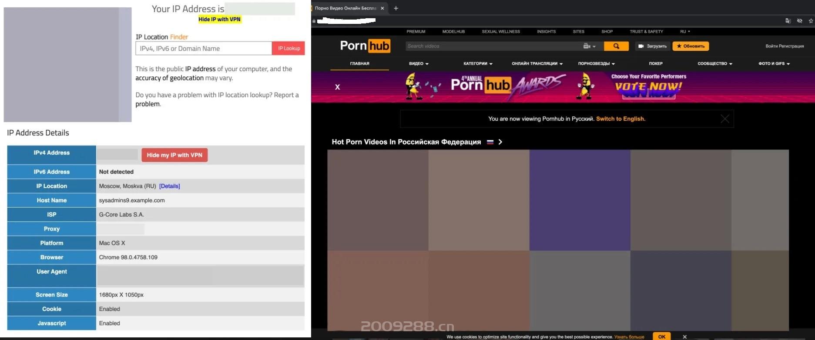Expand the СООБЩЕСТВО dropdown menu
The height and width of the screenshot is (340, 815).
tap(714, 64)
